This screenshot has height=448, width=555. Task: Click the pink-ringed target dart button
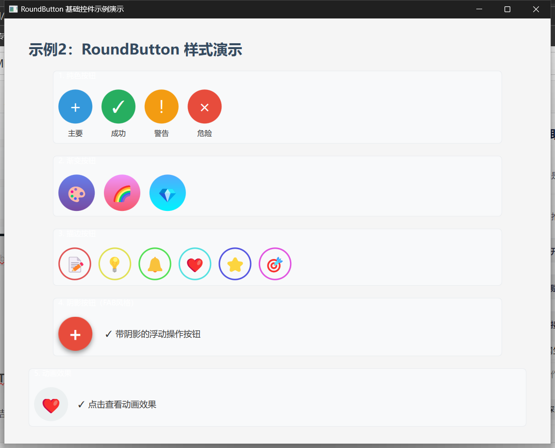click(275, 264)
